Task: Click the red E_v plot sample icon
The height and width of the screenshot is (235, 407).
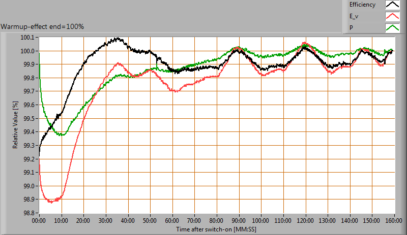Action: (392, 16)
